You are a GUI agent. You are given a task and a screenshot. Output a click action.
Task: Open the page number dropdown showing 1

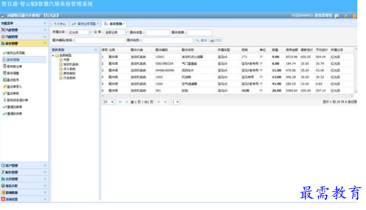(175, 102)
